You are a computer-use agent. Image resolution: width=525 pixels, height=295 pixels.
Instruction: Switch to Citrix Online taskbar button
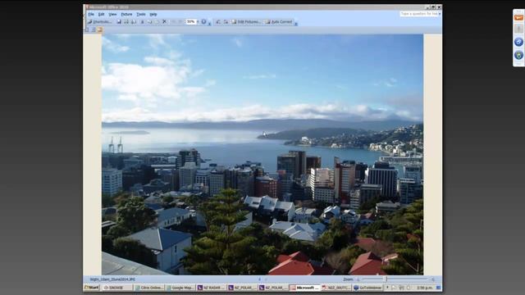pyautogui.click(x=149, y=288)
